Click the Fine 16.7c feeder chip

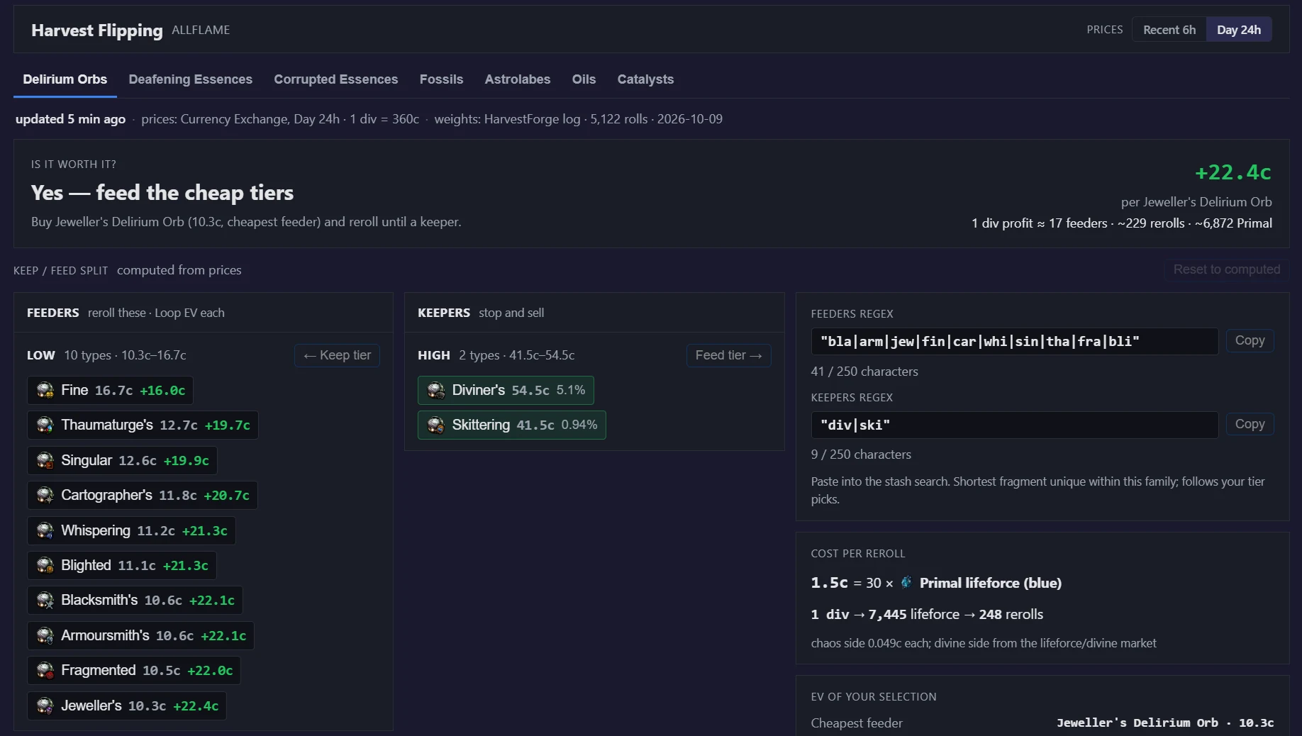[x=110, y=390]
